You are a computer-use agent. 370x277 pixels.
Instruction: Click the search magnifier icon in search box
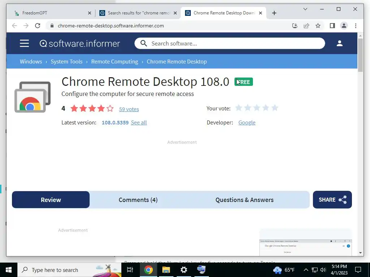pyautogui.click(x=143, y=43)
